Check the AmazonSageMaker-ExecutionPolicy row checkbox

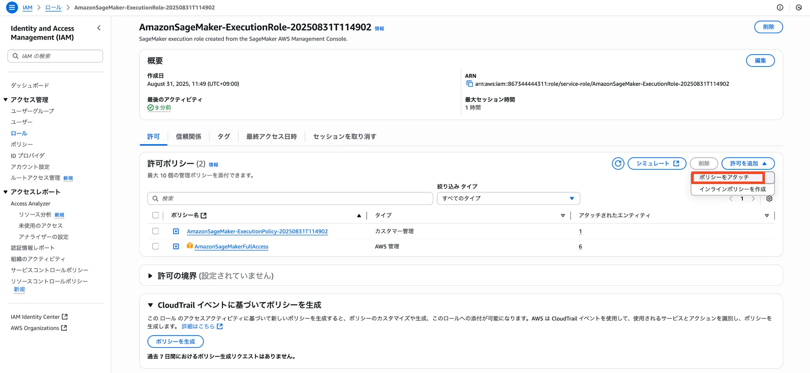[x=155, y=231]
